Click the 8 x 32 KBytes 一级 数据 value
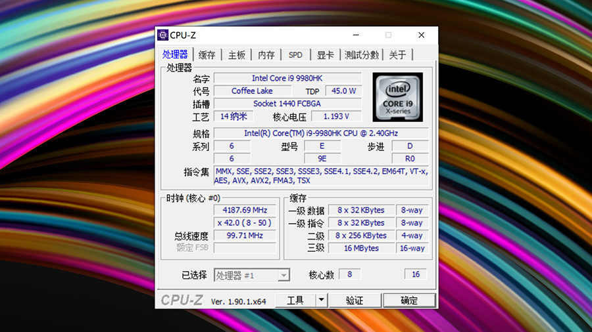The width and height of the screenshot is (592, 332). 361,210
